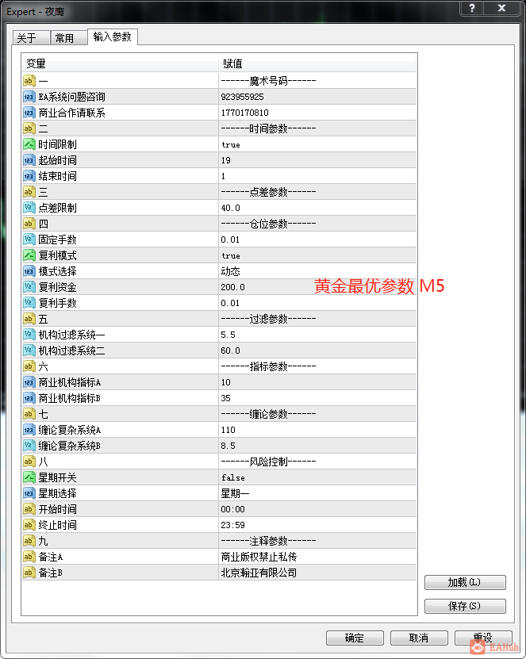Cancel with the 取消 button
The height and width of the screenshot is (659, 526).
419,638
